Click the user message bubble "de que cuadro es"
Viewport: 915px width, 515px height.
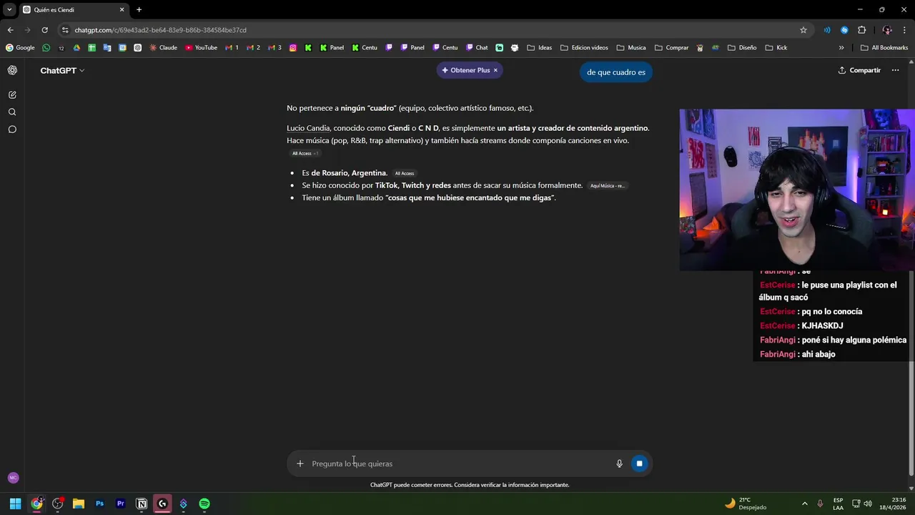pos(616,72)
